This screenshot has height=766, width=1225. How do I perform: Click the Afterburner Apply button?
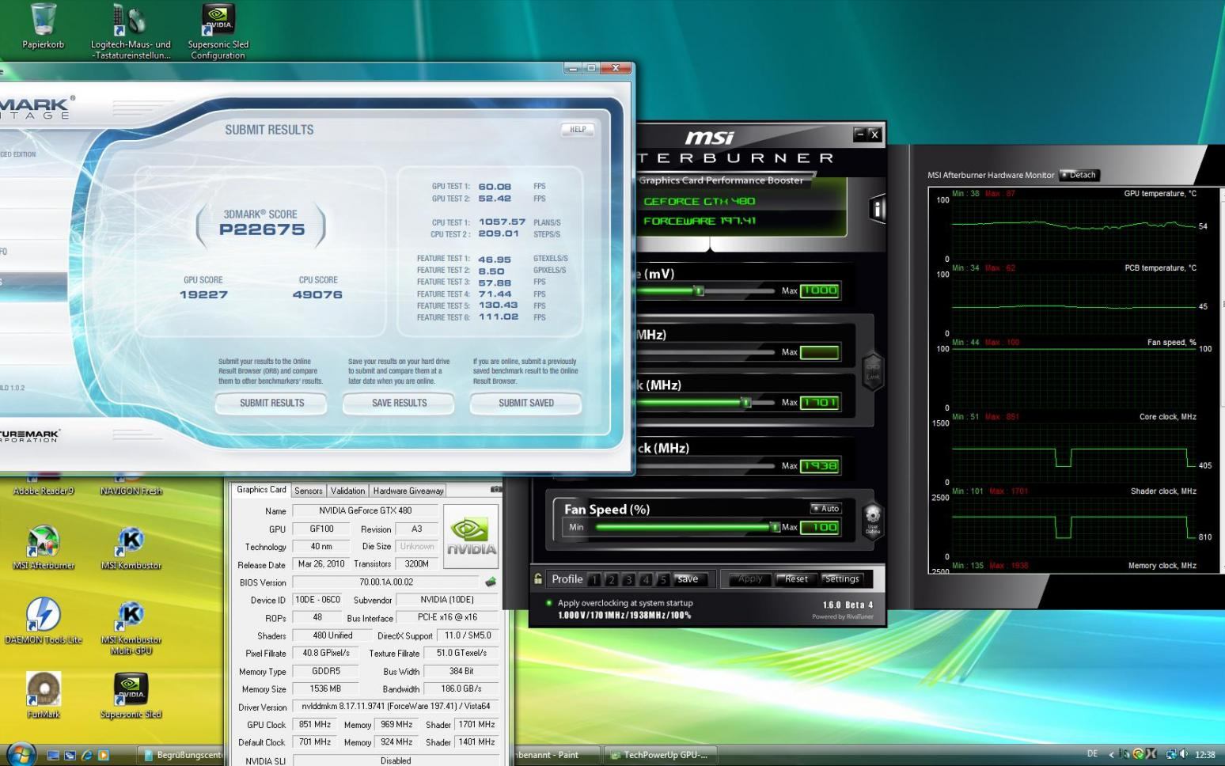point(749,578)
